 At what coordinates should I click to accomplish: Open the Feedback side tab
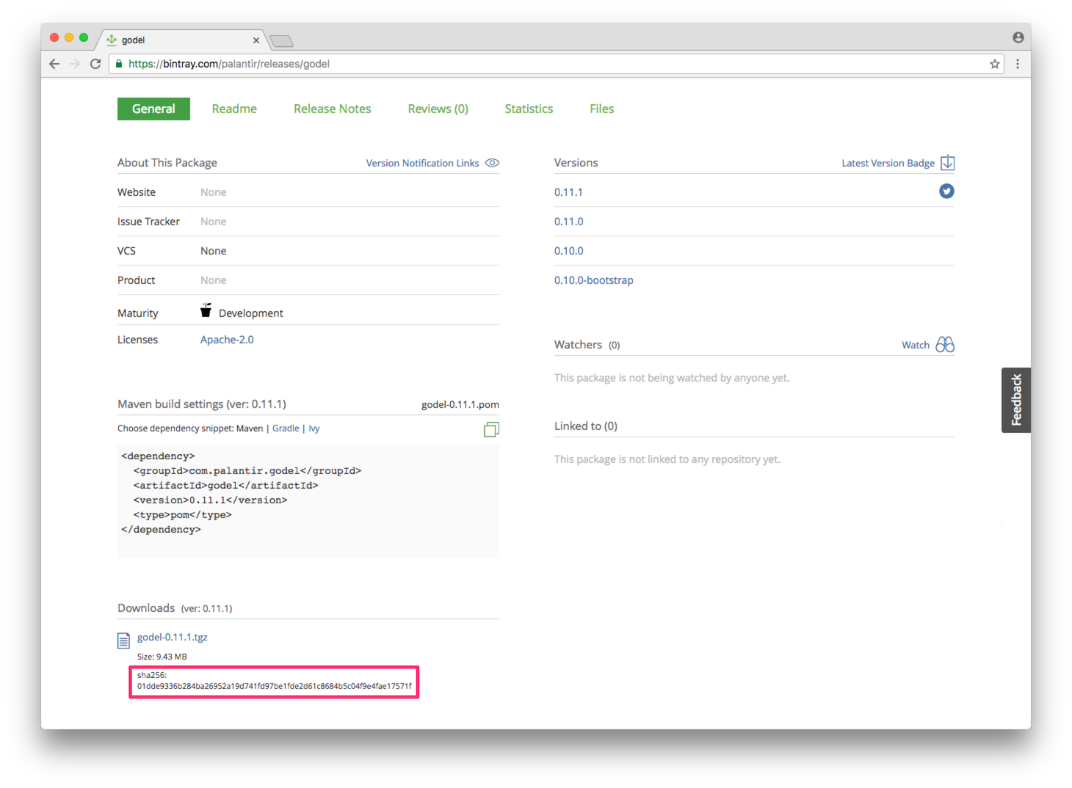pos(1016,400)
